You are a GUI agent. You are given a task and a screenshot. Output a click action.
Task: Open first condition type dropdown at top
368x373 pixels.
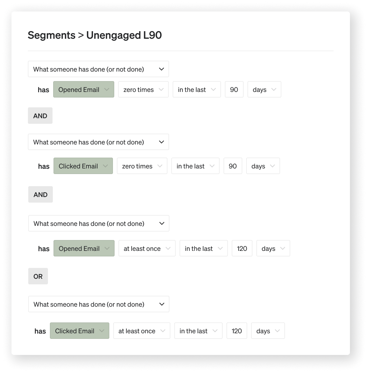click(x=98, y=69)
